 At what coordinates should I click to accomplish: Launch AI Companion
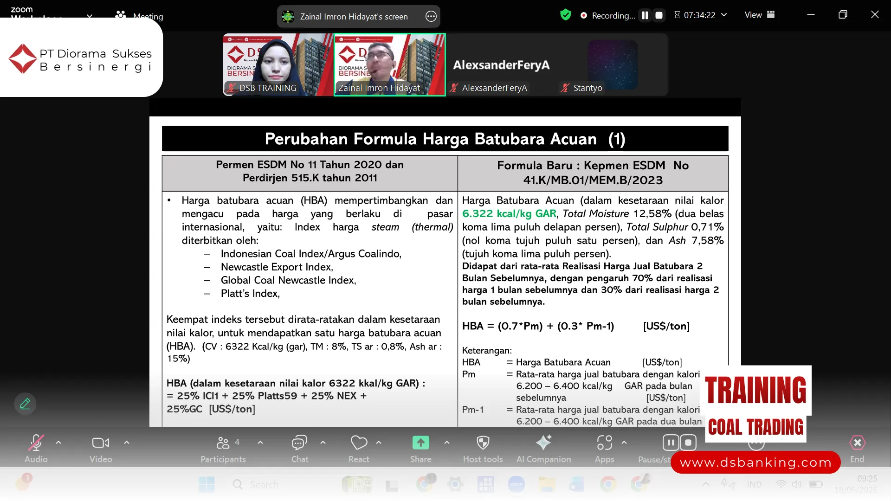[x=544, y=448]
